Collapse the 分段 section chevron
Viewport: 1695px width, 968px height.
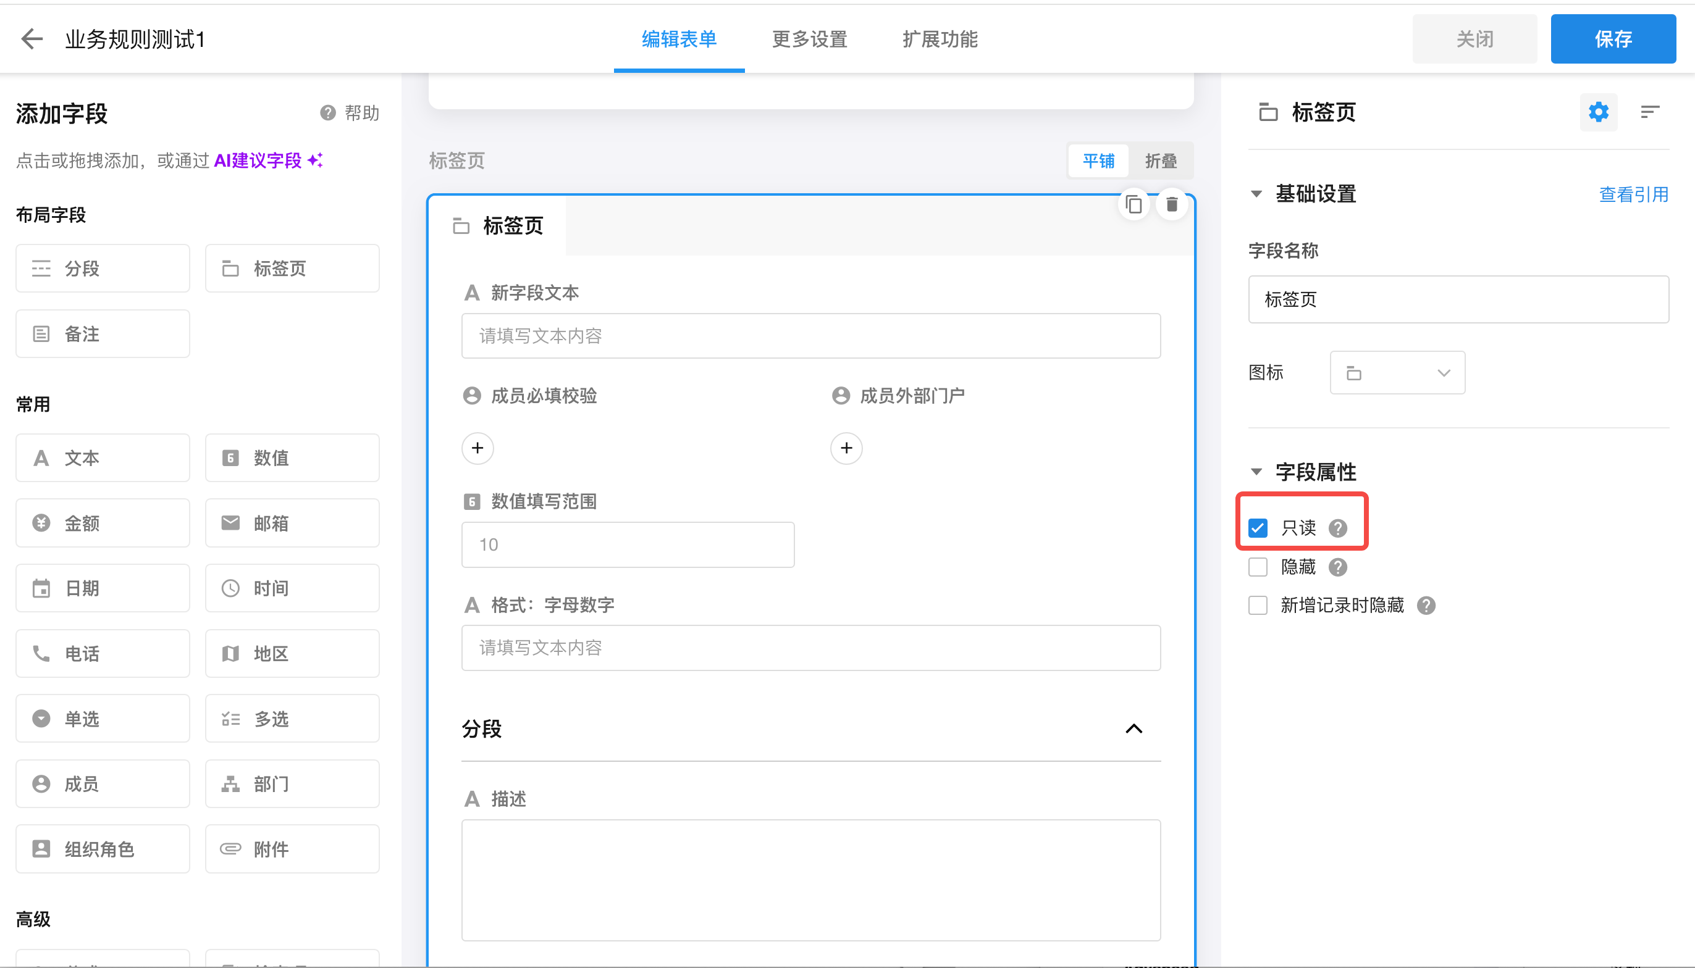tap(1134, 728)
